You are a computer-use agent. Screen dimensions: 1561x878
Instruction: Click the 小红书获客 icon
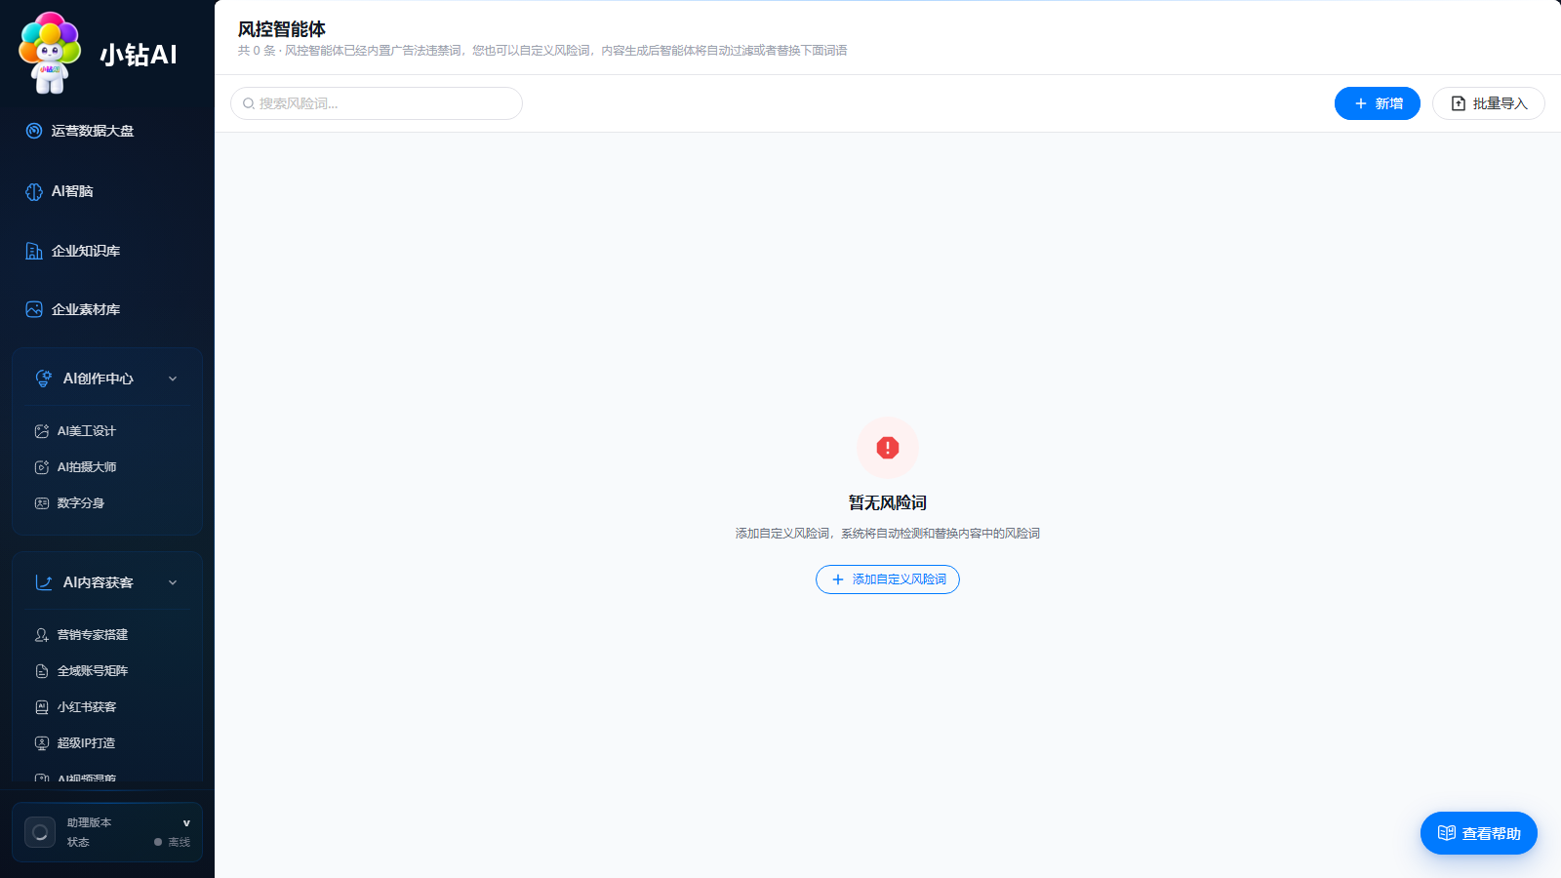42,707
